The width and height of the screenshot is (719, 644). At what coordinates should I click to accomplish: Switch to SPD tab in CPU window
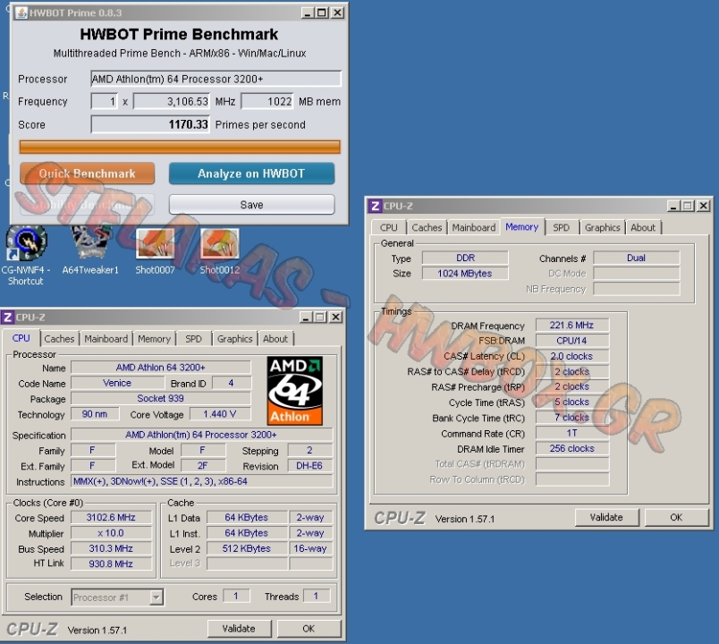193,339
